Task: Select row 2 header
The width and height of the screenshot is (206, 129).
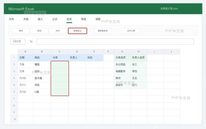Action: point(14,64)
